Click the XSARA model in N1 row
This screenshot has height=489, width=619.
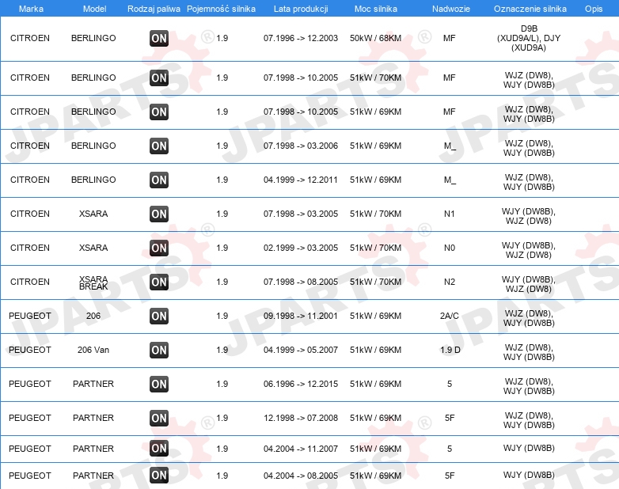93,214
